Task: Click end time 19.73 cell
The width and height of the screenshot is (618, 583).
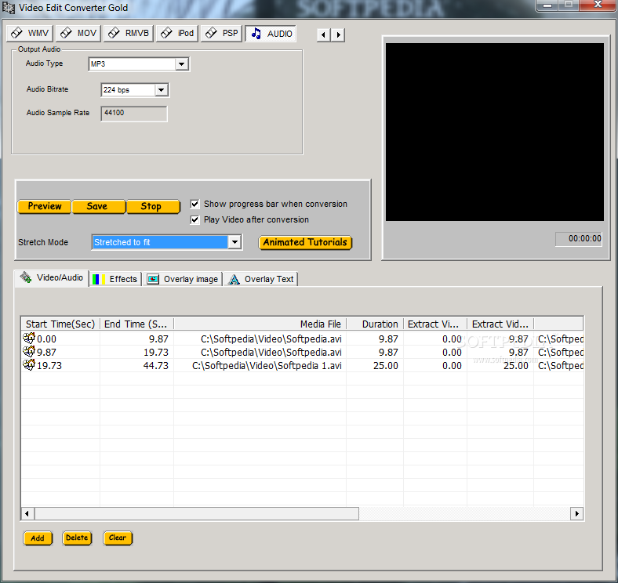Action: point(156,352)
